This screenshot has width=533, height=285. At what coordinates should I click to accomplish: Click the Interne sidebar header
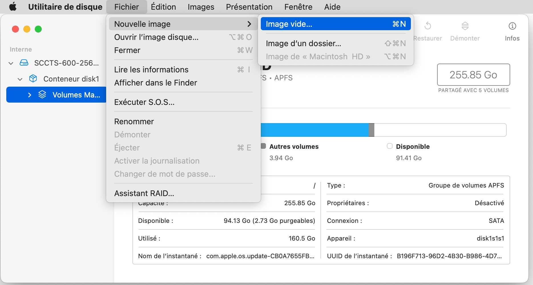pos(21,49)
